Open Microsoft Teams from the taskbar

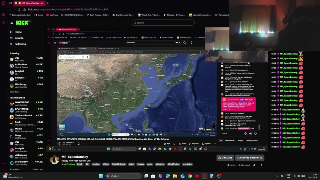click(x=160, y=176)
